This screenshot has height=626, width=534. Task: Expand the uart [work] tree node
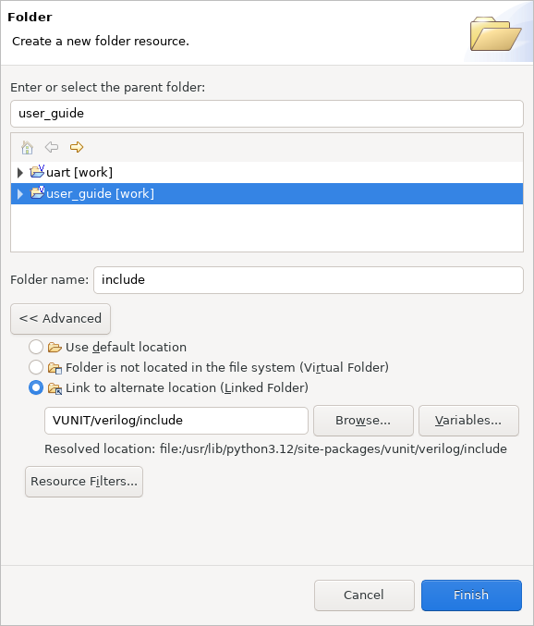[x=20, y=173]
